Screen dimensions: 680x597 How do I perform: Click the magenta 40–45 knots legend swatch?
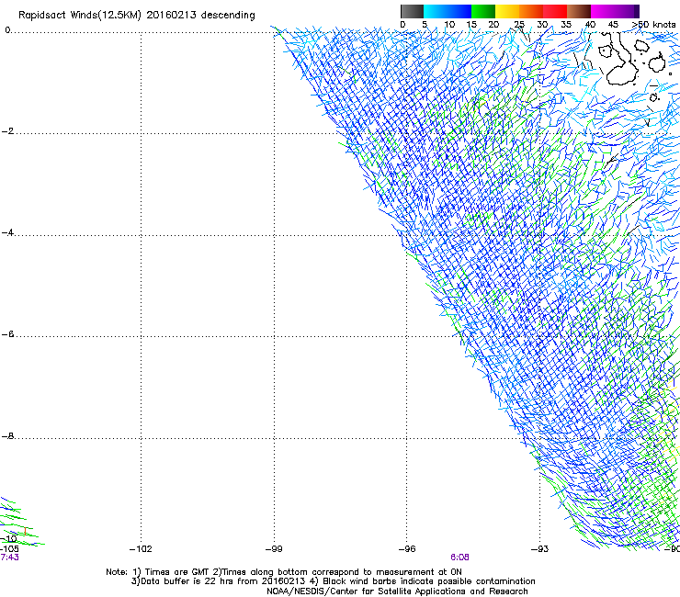click(603, 11)
